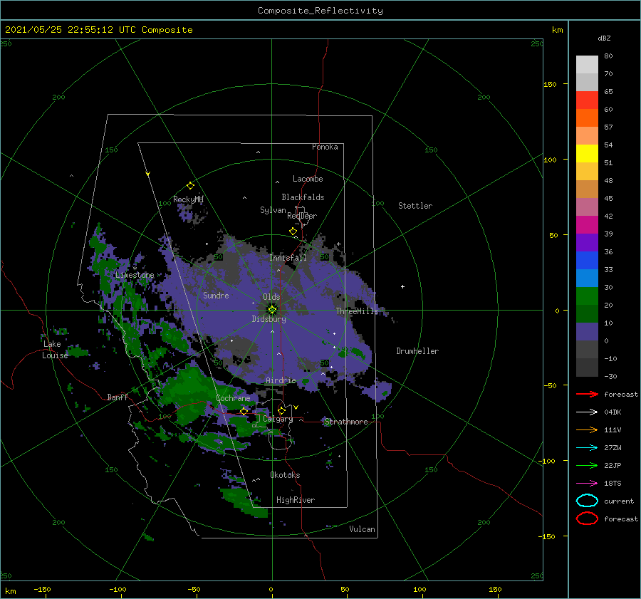Click the magenta 18TS arrow icon
Image resolution: width=641 pixels, height=599 pixels.
coord(587,484)
